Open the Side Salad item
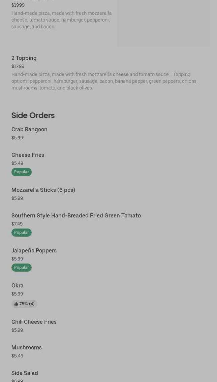217x382 pixels. [x=25, y=373]
